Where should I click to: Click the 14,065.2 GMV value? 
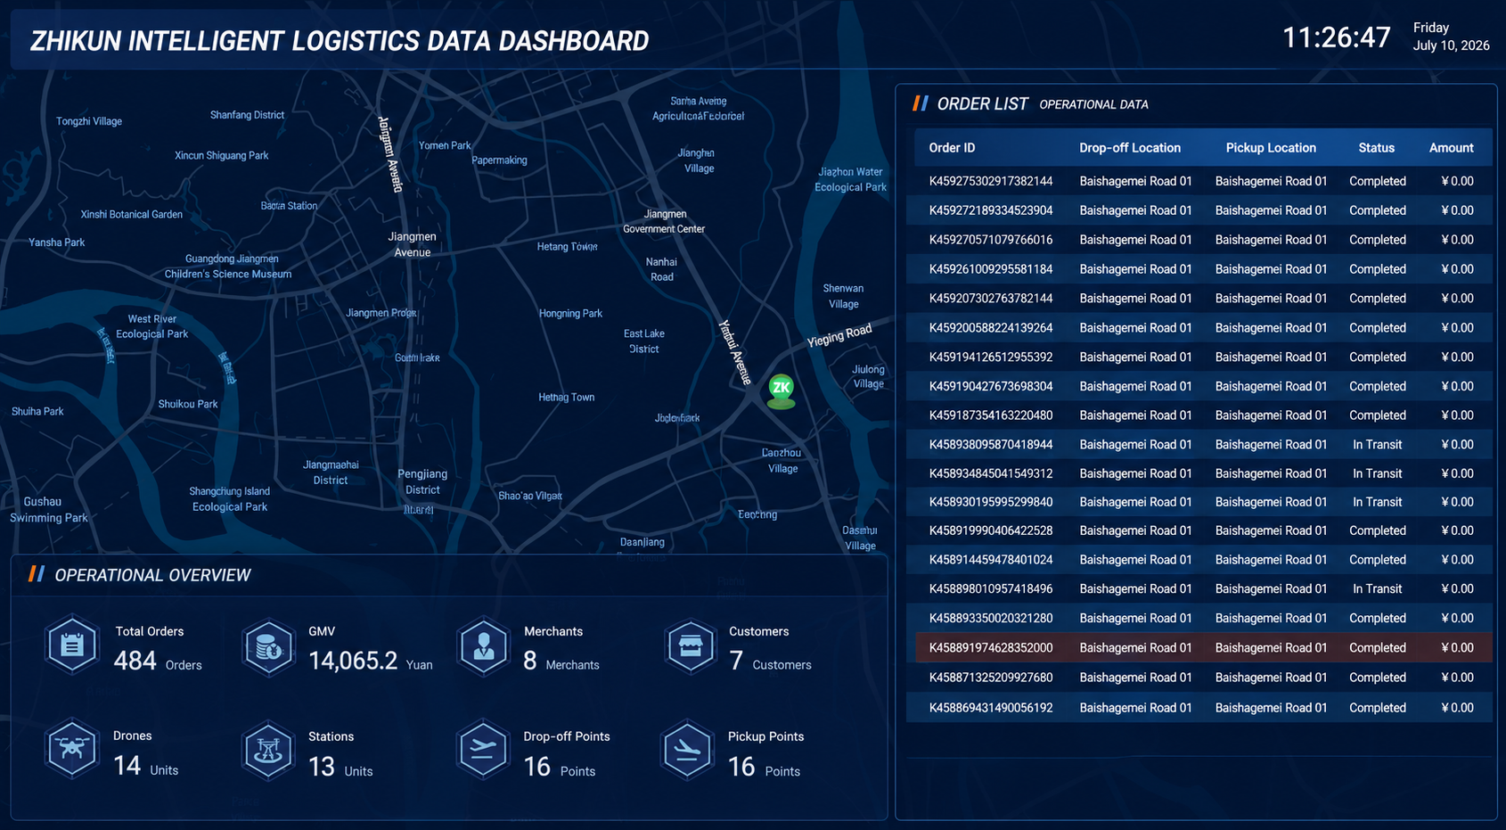click(353, 661)
